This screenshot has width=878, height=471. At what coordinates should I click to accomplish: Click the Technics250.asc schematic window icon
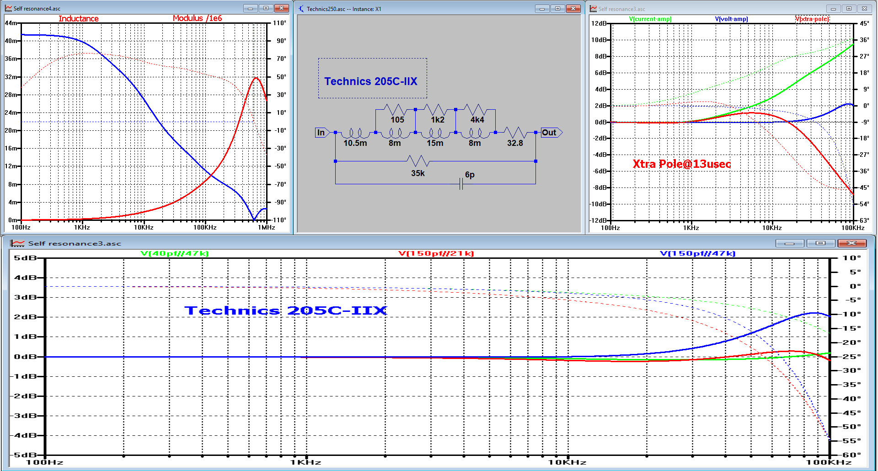coord(301,9)
